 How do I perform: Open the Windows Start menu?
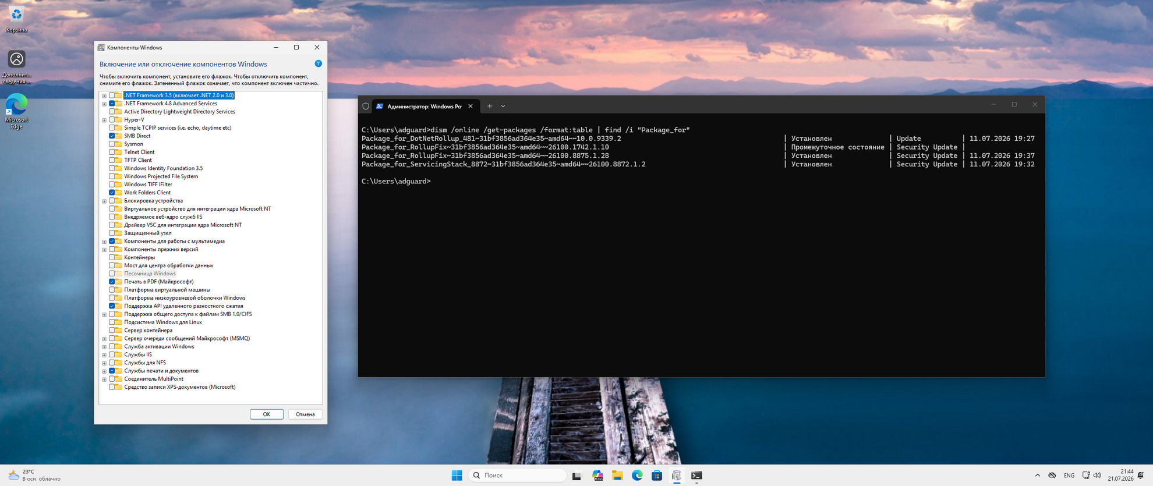(x=457, y=476)
